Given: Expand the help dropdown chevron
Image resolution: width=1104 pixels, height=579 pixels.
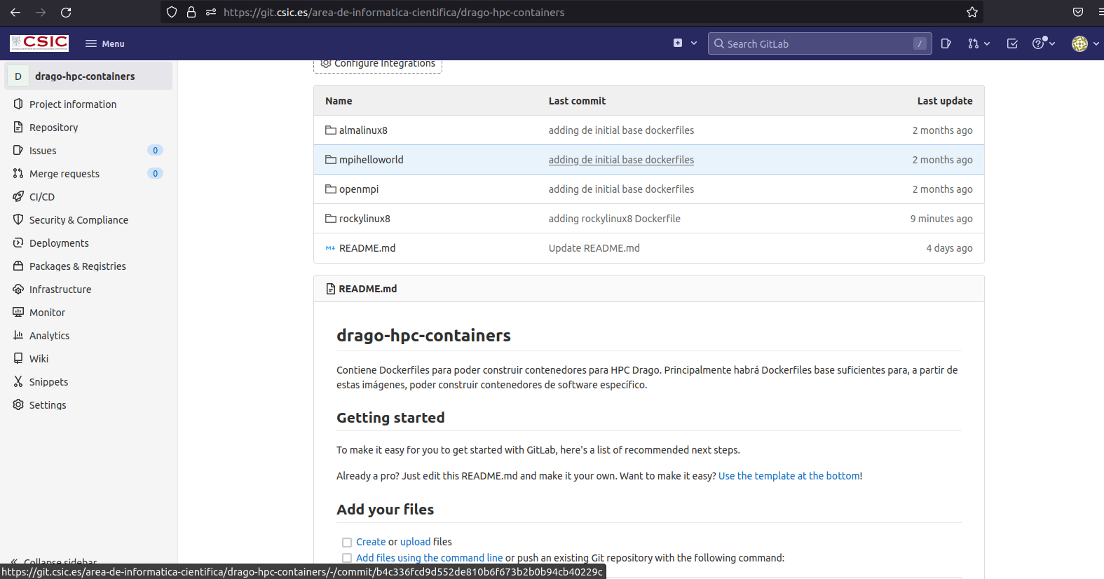Looking at the screenshot, I should pyautogui.click(x=1052, y=43).
